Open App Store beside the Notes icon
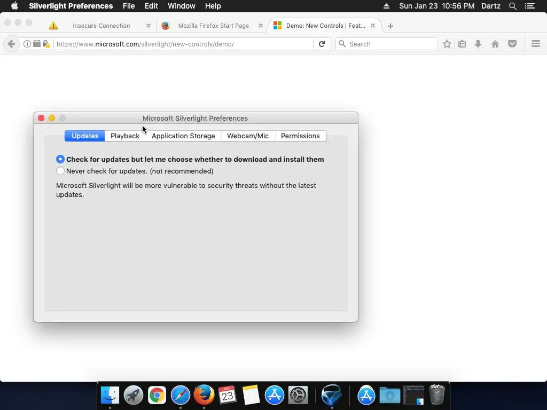Viewport: 547px width, 410px height. click(274, 395)
